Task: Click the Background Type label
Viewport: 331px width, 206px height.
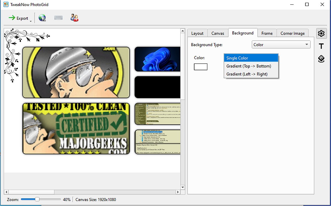Action: 207,44
